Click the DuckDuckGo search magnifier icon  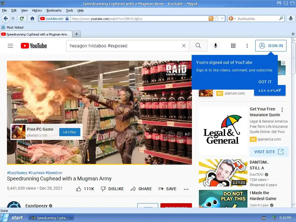281,18
